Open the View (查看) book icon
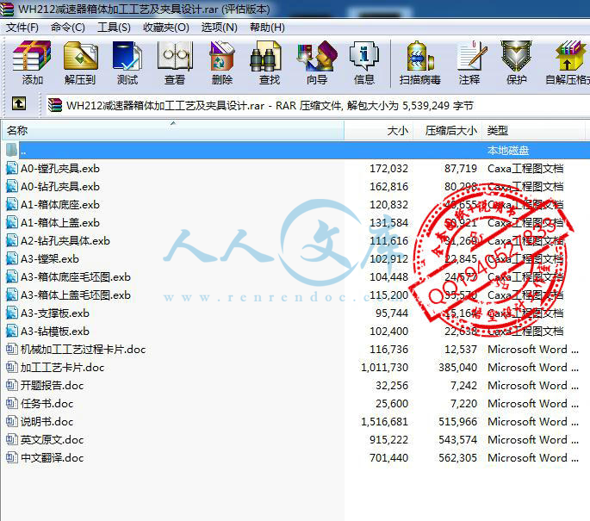The height and width of the screenshot is (521, 590). pyautogui.click(x=175, y=56)
